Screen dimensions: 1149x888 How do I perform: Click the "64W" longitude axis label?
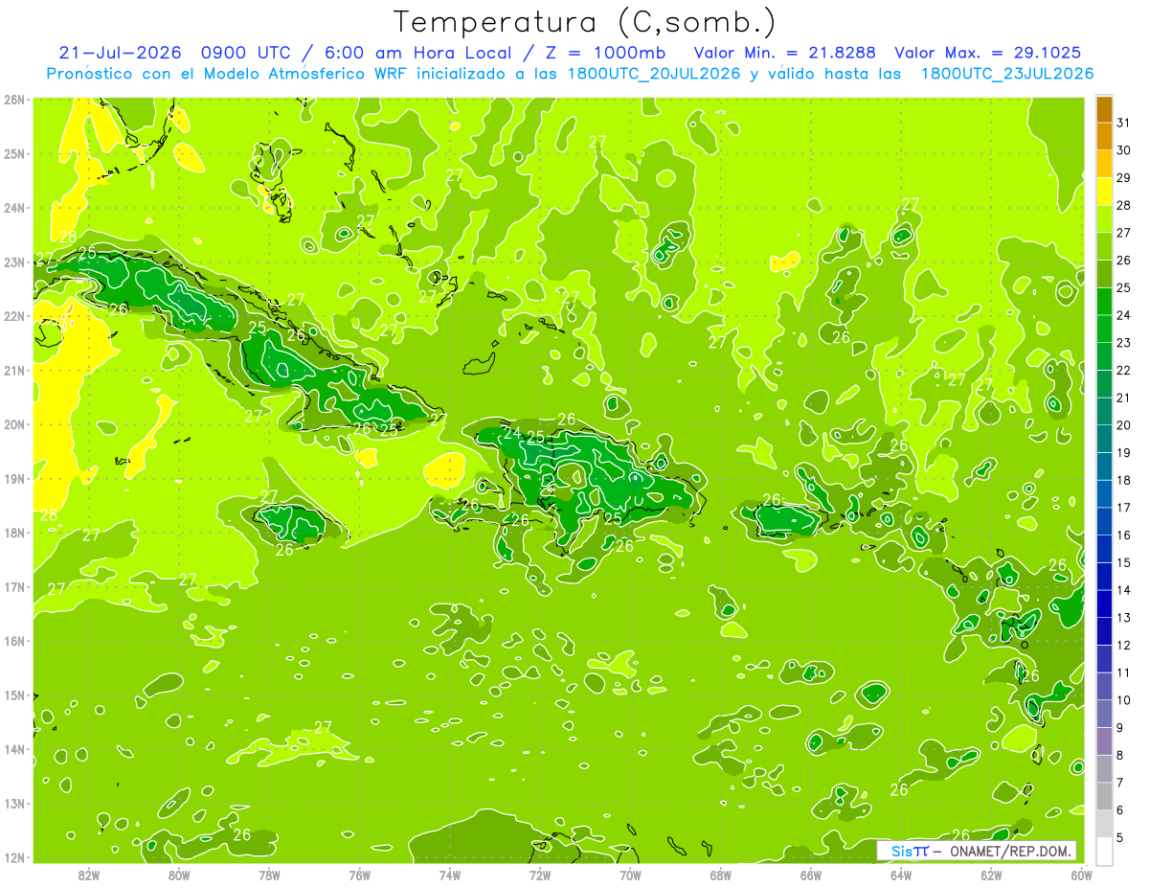click(901, 874)
